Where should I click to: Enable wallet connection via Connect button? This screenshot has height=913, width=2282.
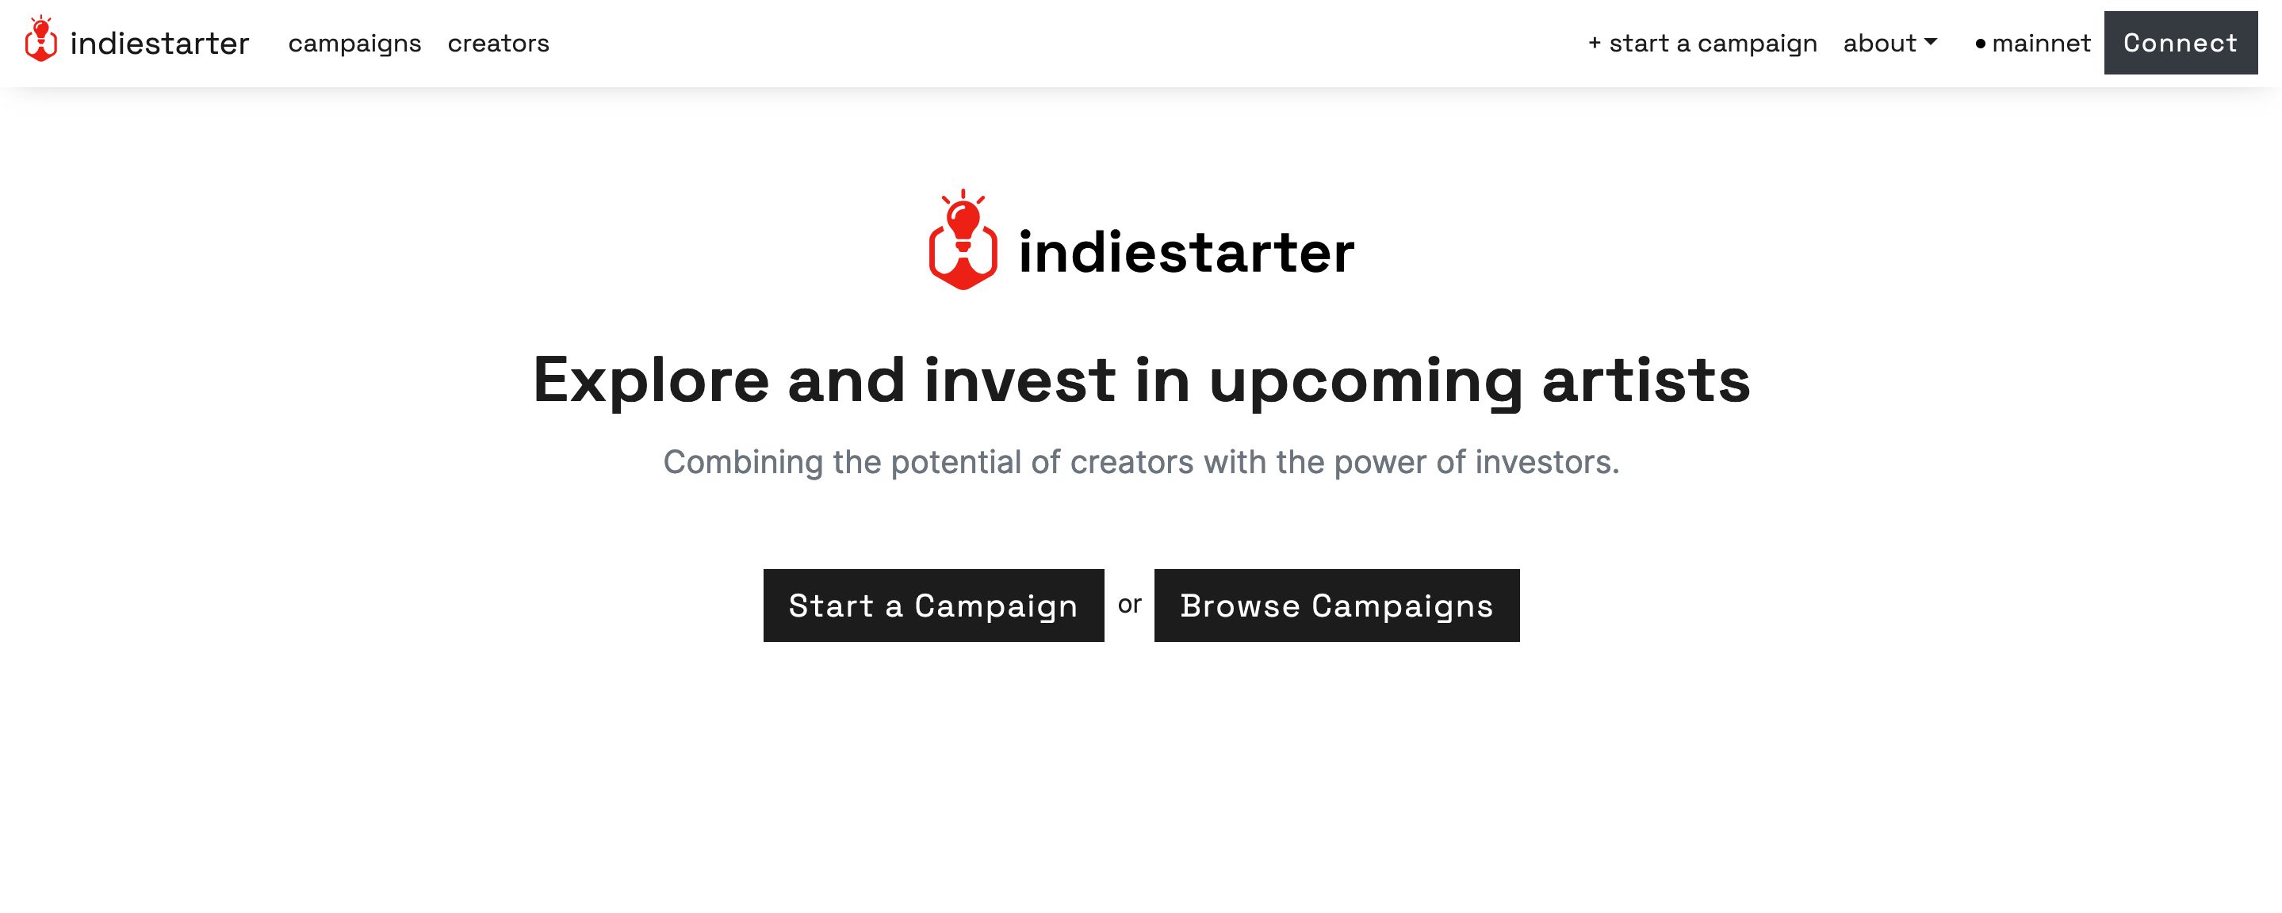click(2179, 42)
